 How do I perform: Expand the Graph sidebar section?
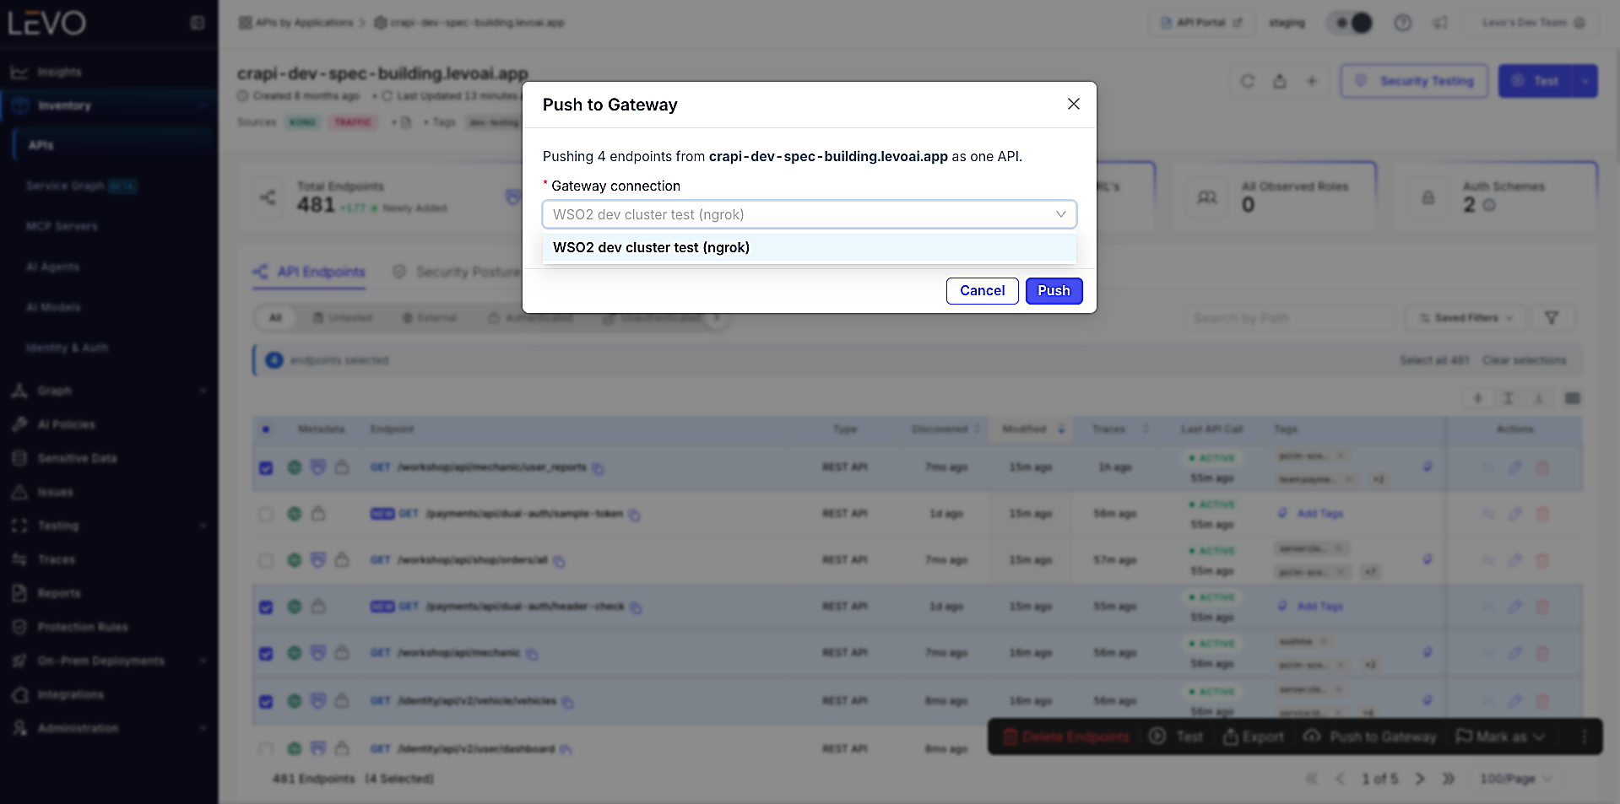coord(108,391)
